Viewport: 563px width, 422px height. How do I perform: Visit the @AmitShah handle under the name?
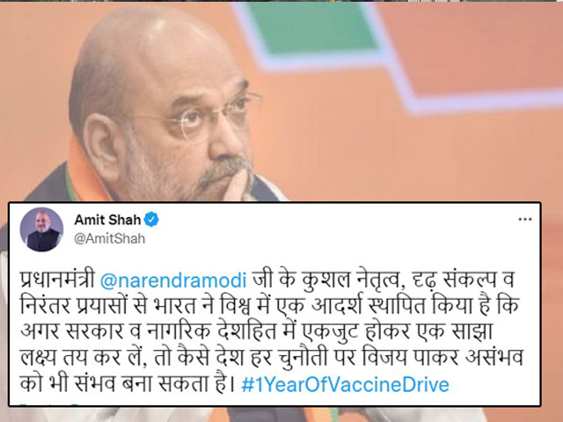(109, 238)
